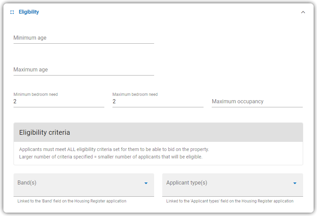Click the Eligibility section title
The height and width of the screenshot is (216, 317).
click(x=29, y=12)
